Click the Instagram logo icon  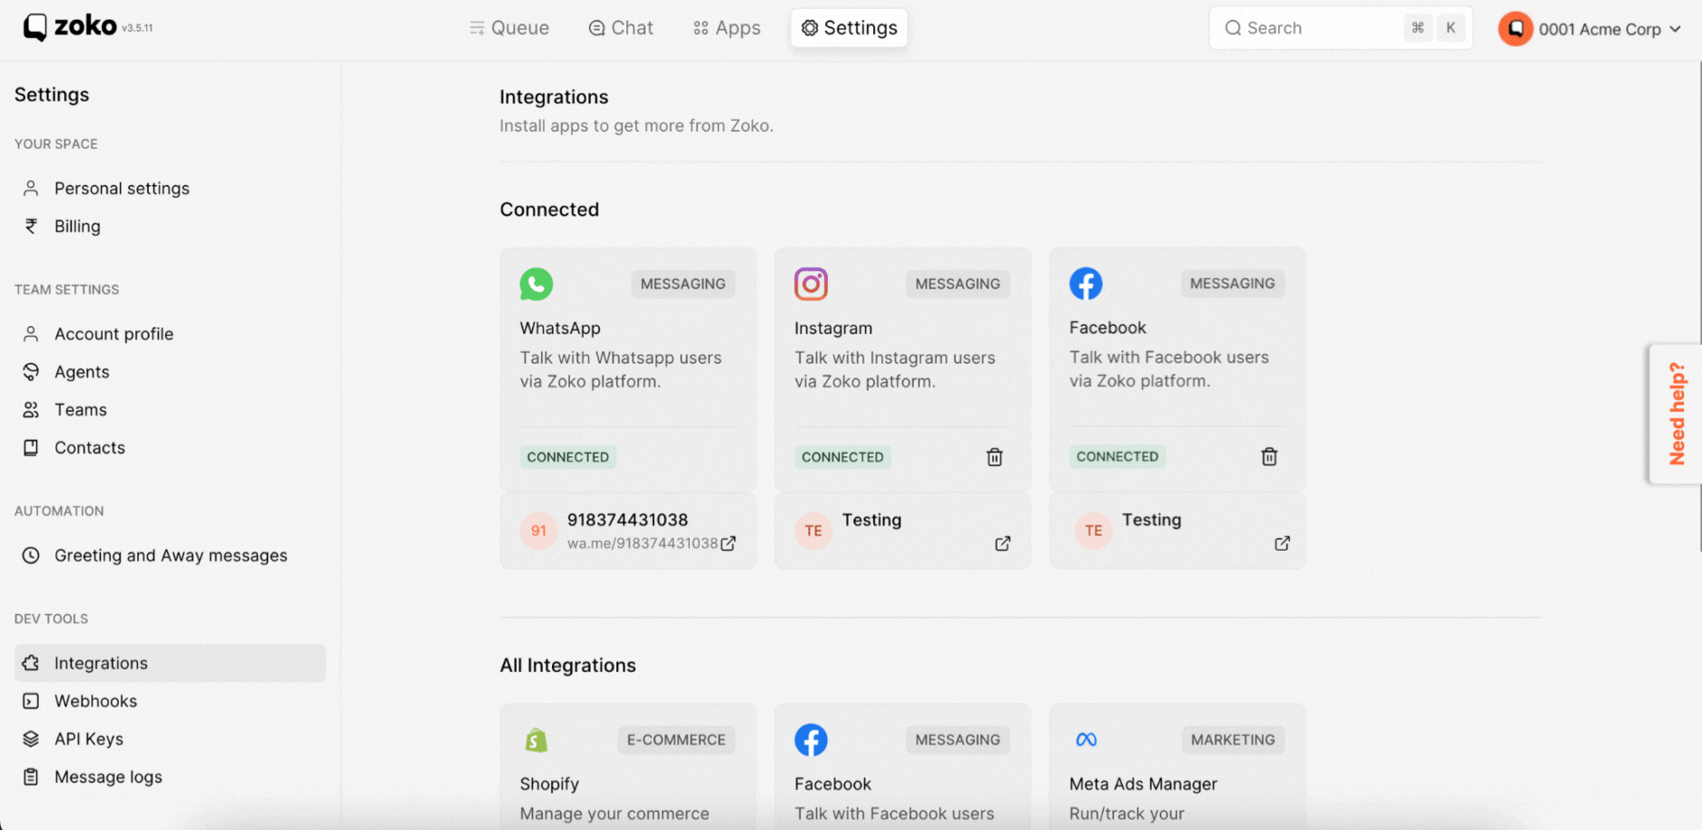[x=812, y=284]
